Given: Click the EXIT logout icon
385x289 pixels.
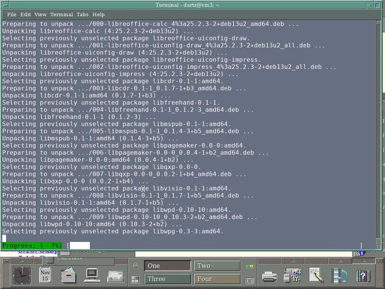Looking at the screenshot, I should (250, 281).
